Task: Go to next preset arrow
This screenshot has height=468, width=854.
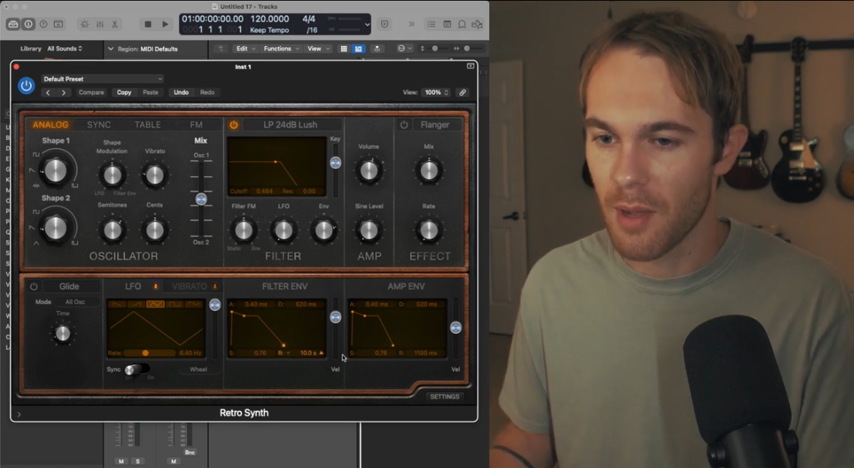Action: (x=64, y=93)
